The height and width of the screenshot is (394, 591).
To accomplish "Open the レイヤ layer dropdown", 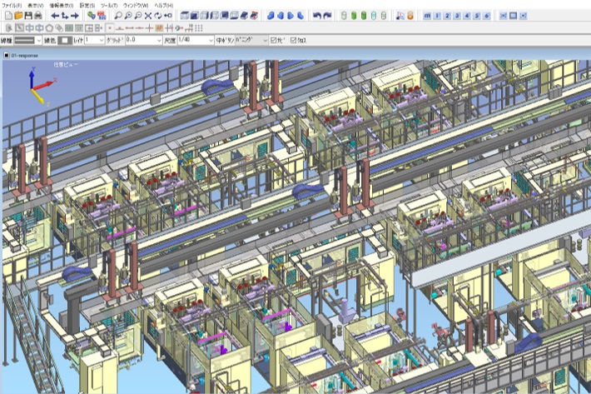I will [x=101, y=40].
